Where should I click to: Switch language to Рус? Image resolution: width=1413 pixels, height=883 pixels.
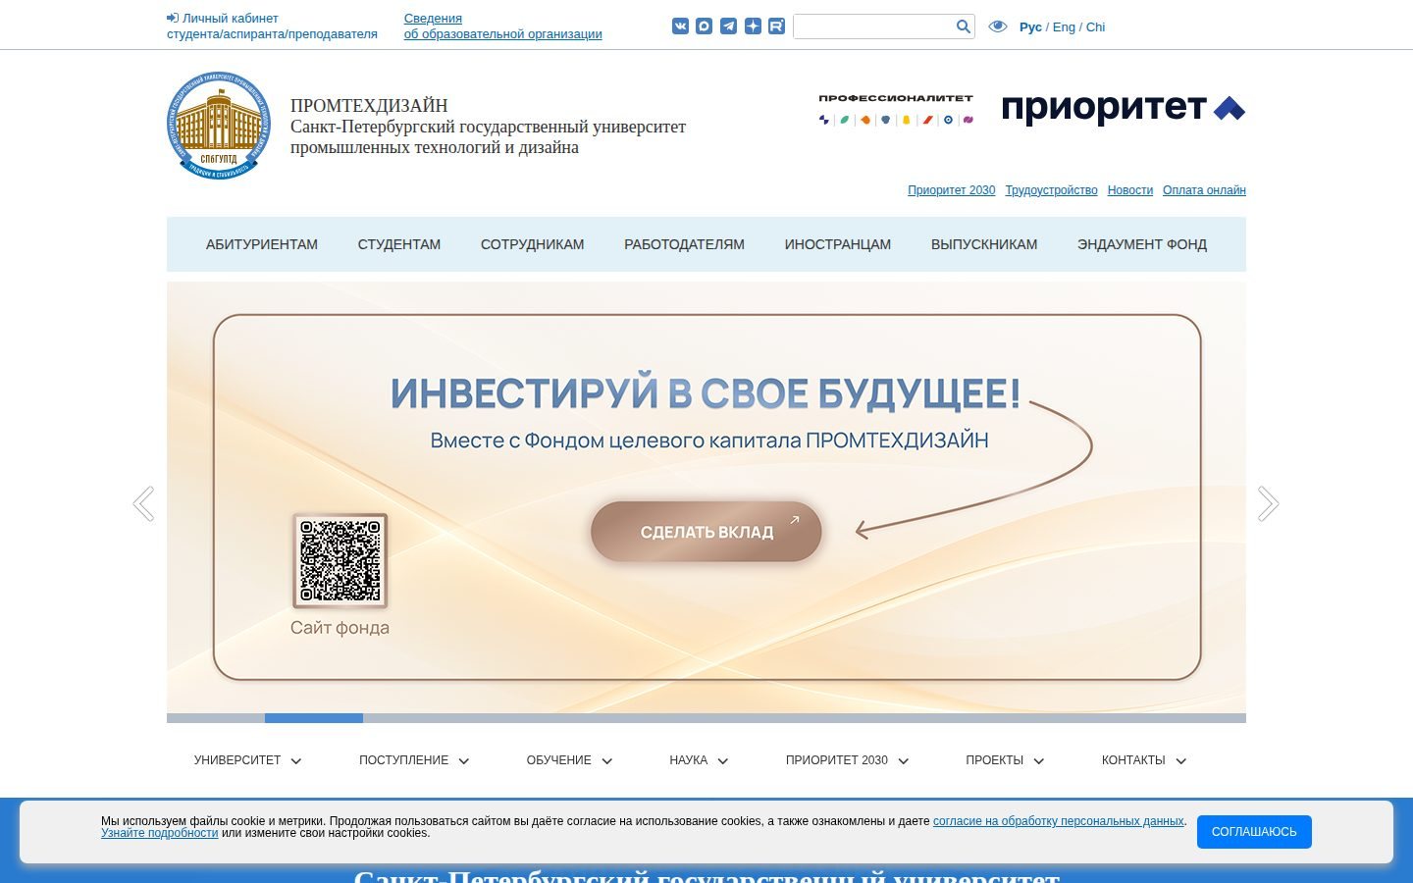[1030, 27]
